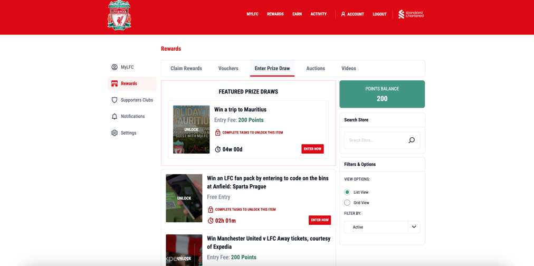534x266 pixels.
Task: Click the Liverpool FC crest logo
Action: pyautogui.click(x=119, y=15)
